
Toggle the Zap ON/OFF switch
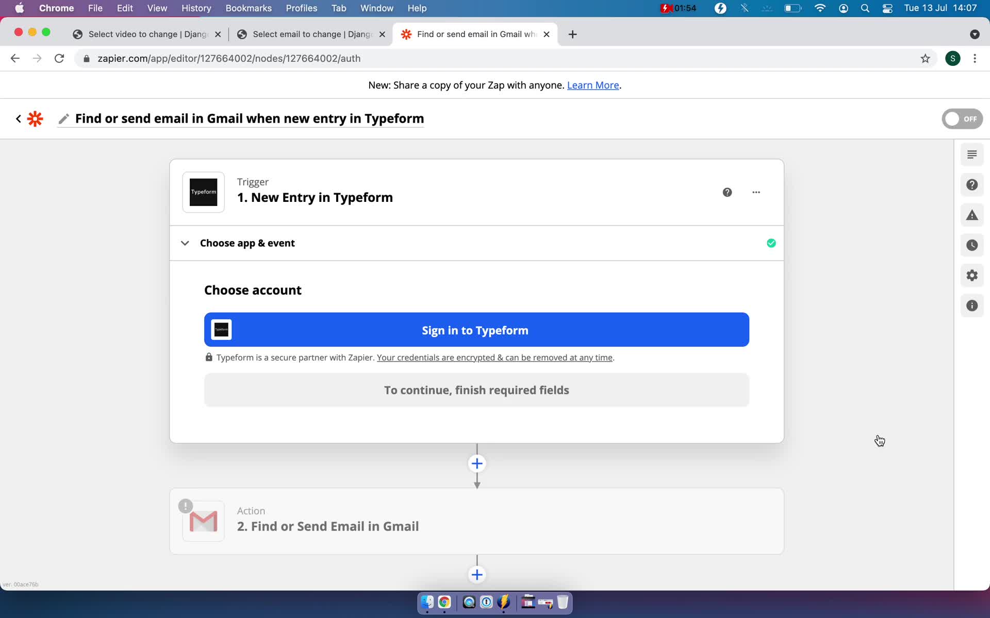(x=962, y=118)
